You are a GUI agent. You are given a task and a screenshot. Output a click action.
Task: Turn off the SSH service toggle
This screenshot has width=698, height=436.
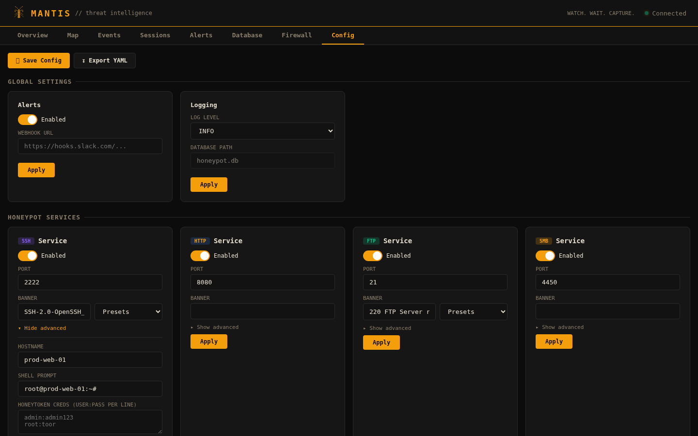coord(28,256)
